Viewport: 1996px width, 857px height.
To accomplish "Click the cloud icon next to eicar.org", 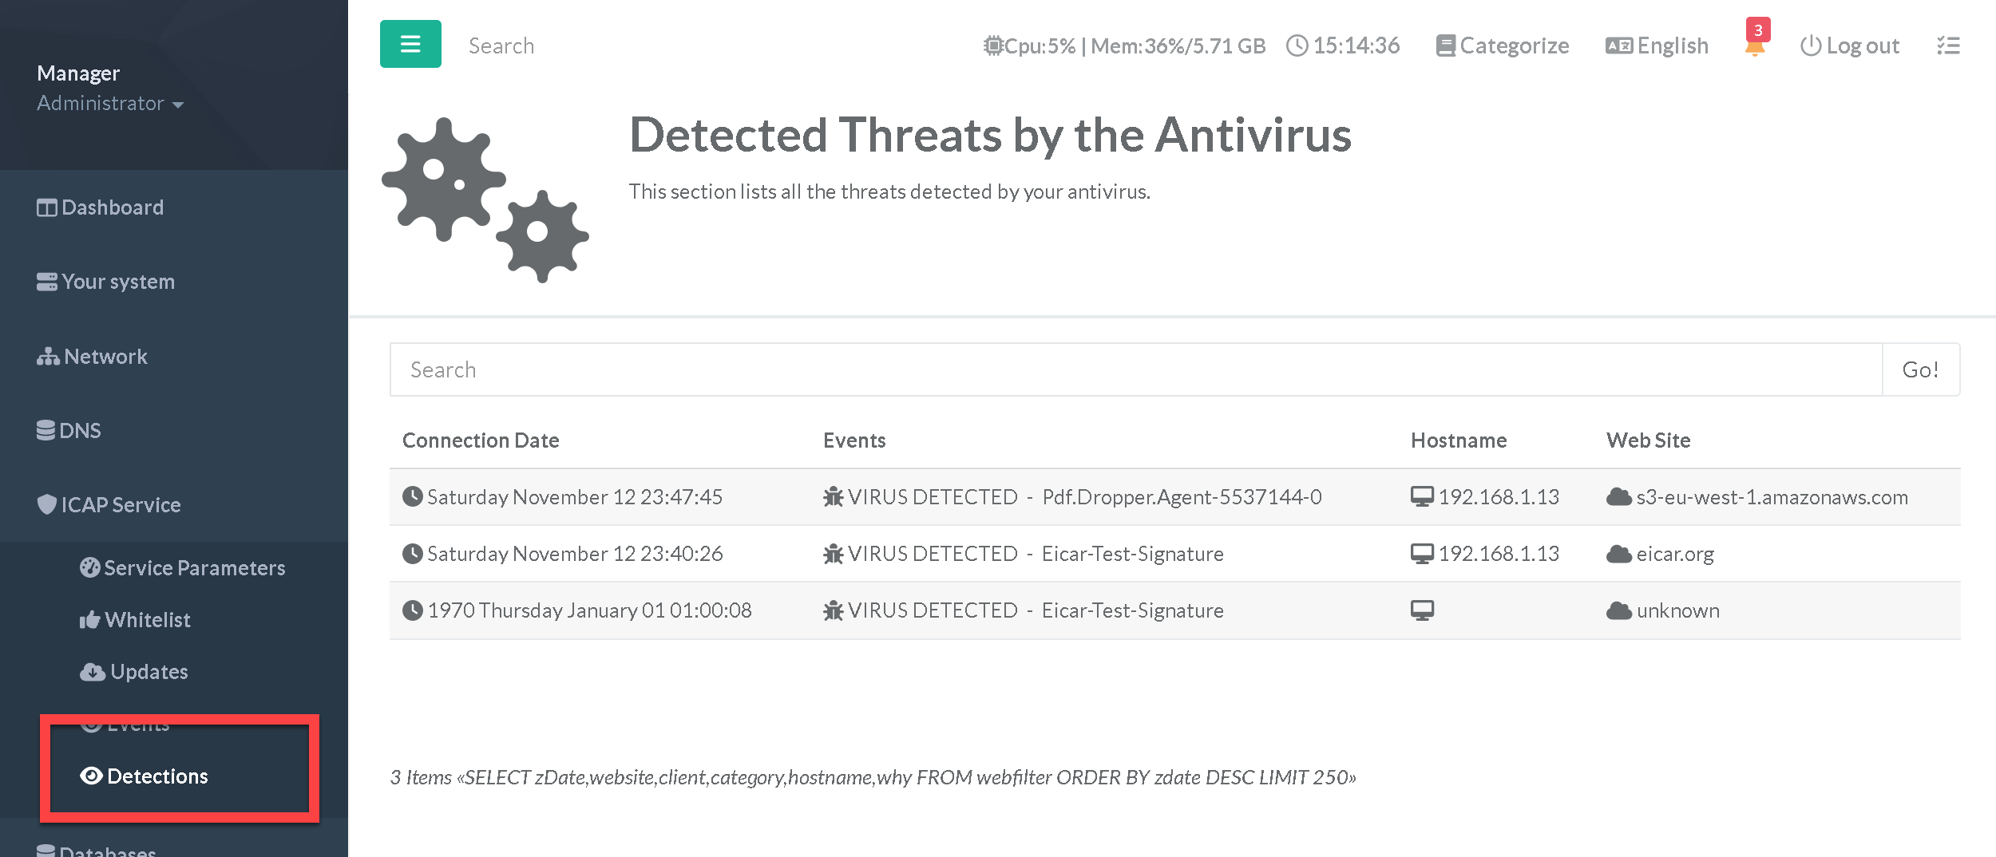I will [1618, 554].
